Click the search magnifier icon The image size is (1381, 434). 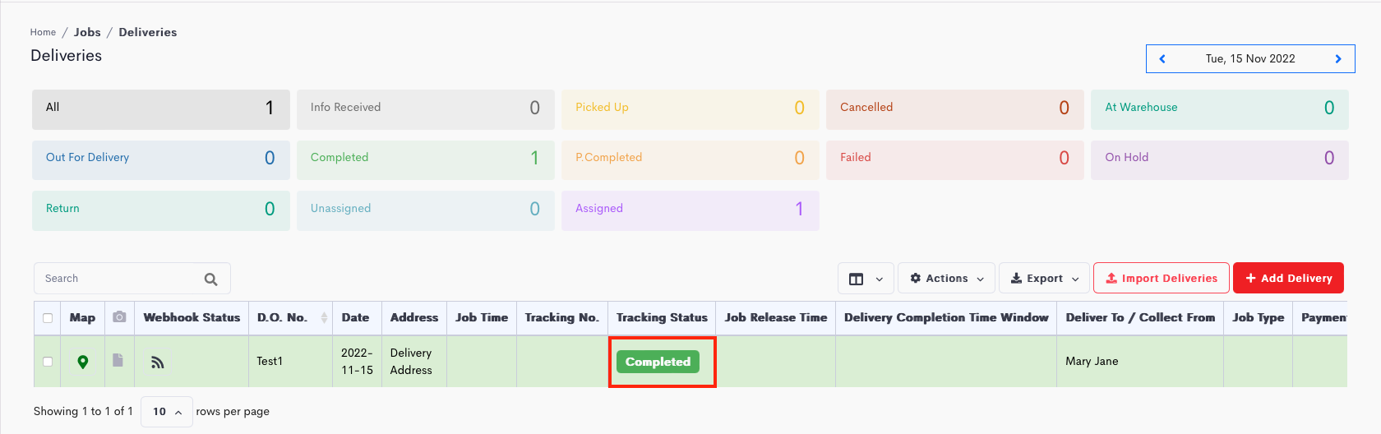tap(210, 279)
